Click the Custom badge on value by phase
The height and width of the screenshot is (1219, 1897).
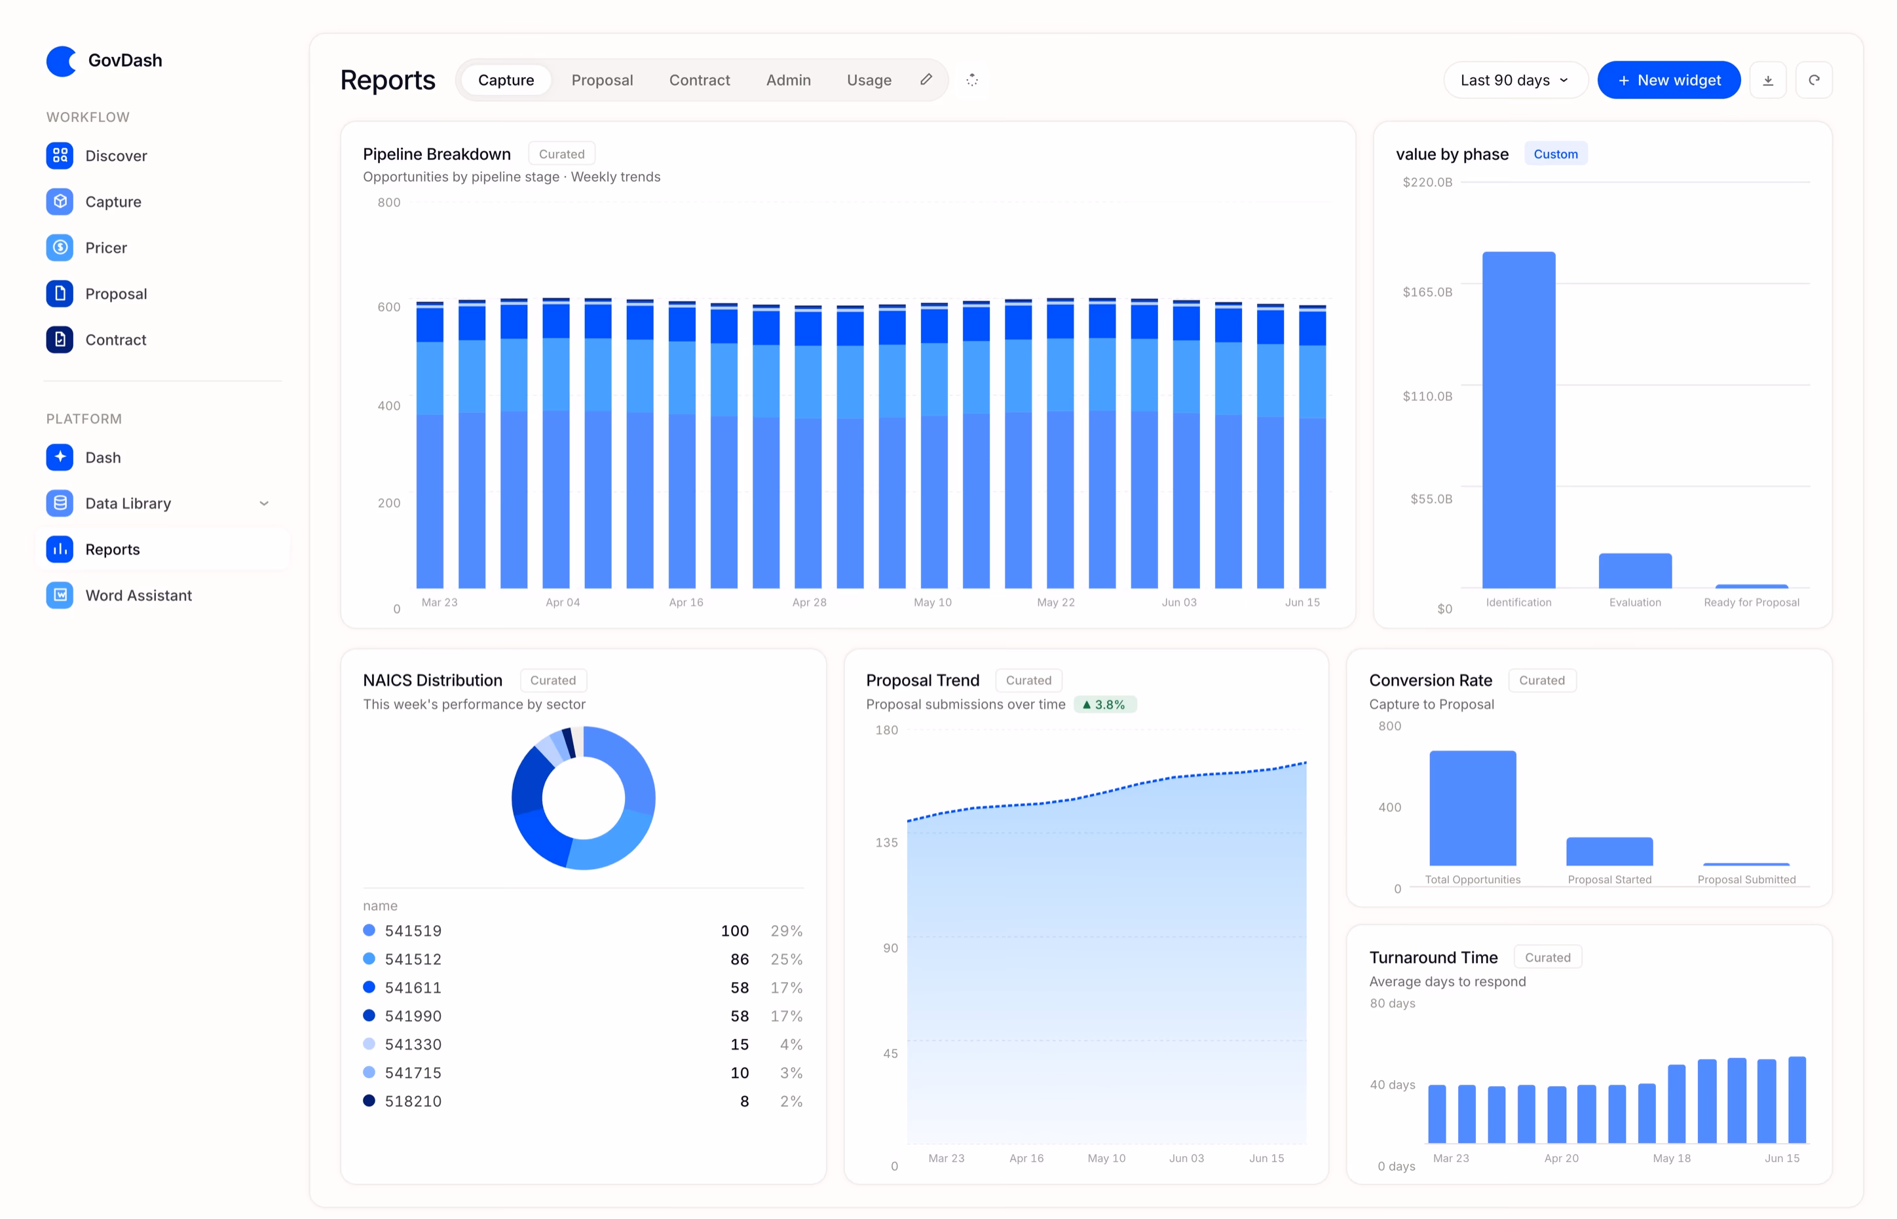click(x=1555, y=155)
